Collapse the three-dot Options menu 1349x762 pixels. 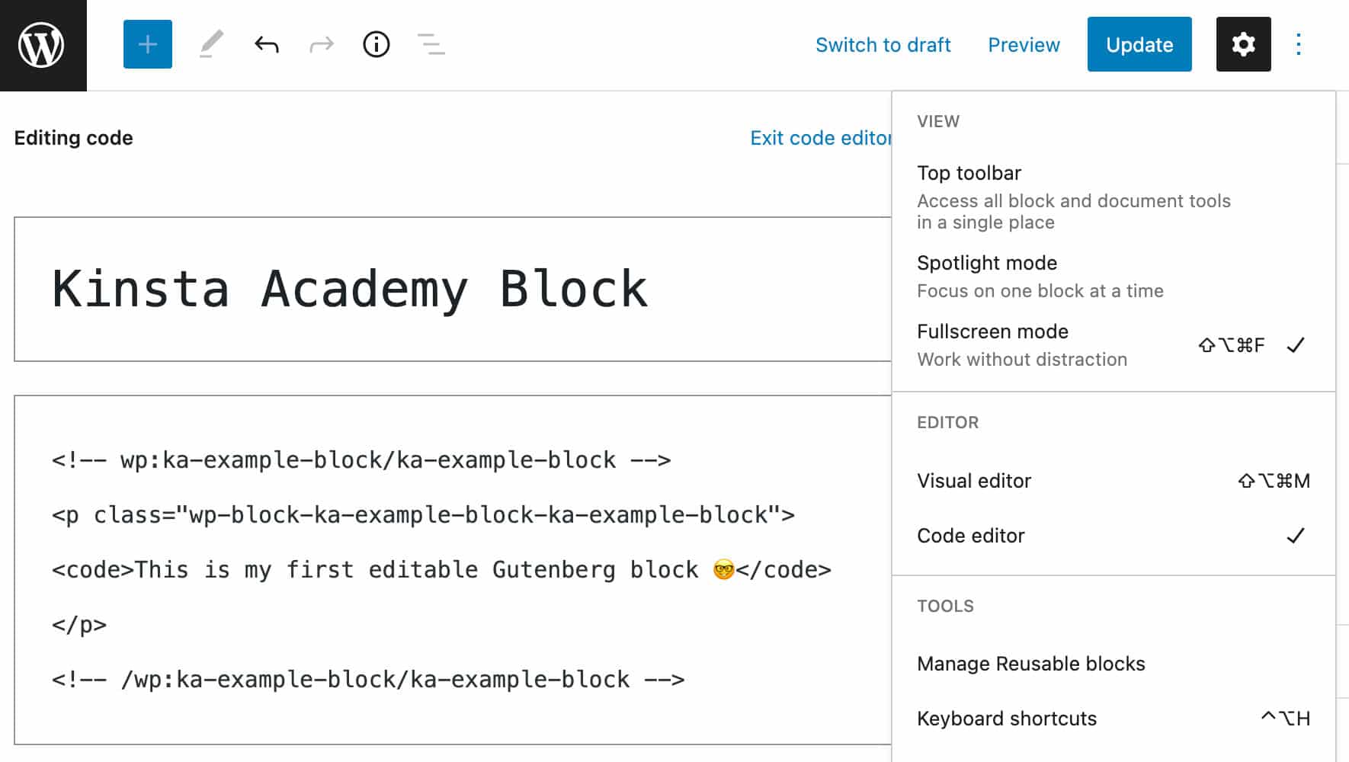(1299, 45)
